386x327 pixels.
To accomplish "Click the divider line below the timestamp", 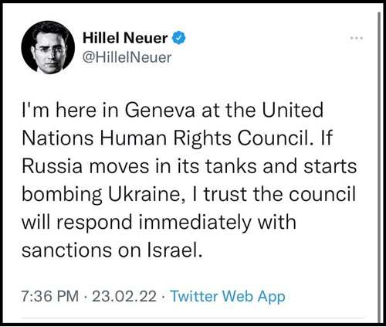I will coord(199,318).
